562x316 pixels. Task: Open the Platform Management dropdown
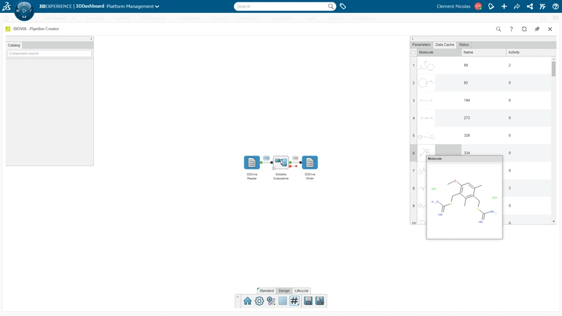[x=133, y=6]
